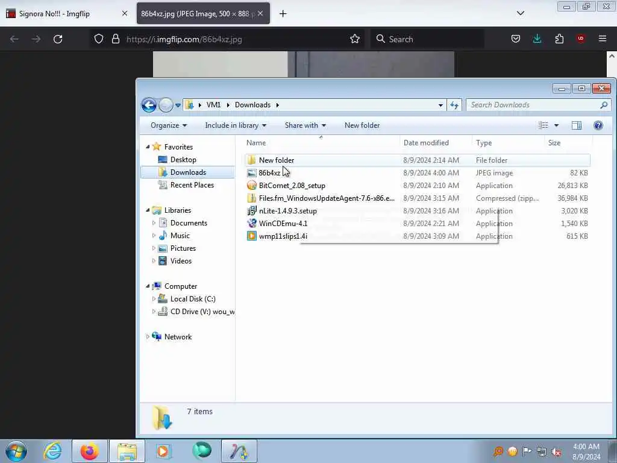Image resolution: width=617 pixels, height=463 pixels.
Task: Bookmark this page star icon
Action: (354, 39)
